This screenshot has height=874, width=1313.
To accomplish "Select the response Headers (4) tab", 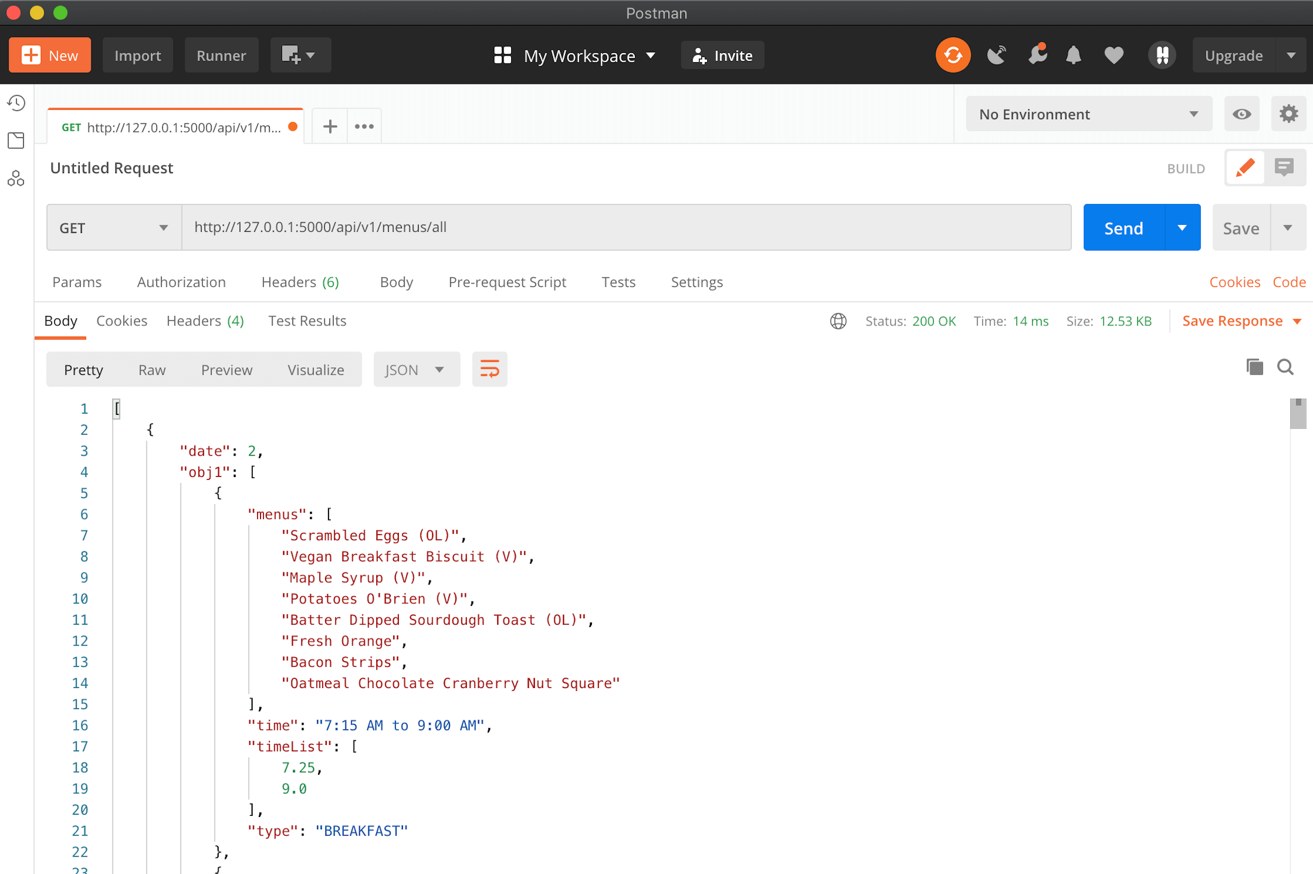I will pos(205,321).
